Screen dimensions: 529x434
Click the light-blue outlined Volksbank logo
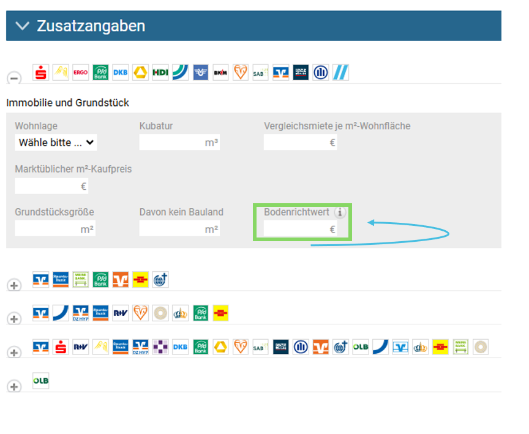click(400, 347)
